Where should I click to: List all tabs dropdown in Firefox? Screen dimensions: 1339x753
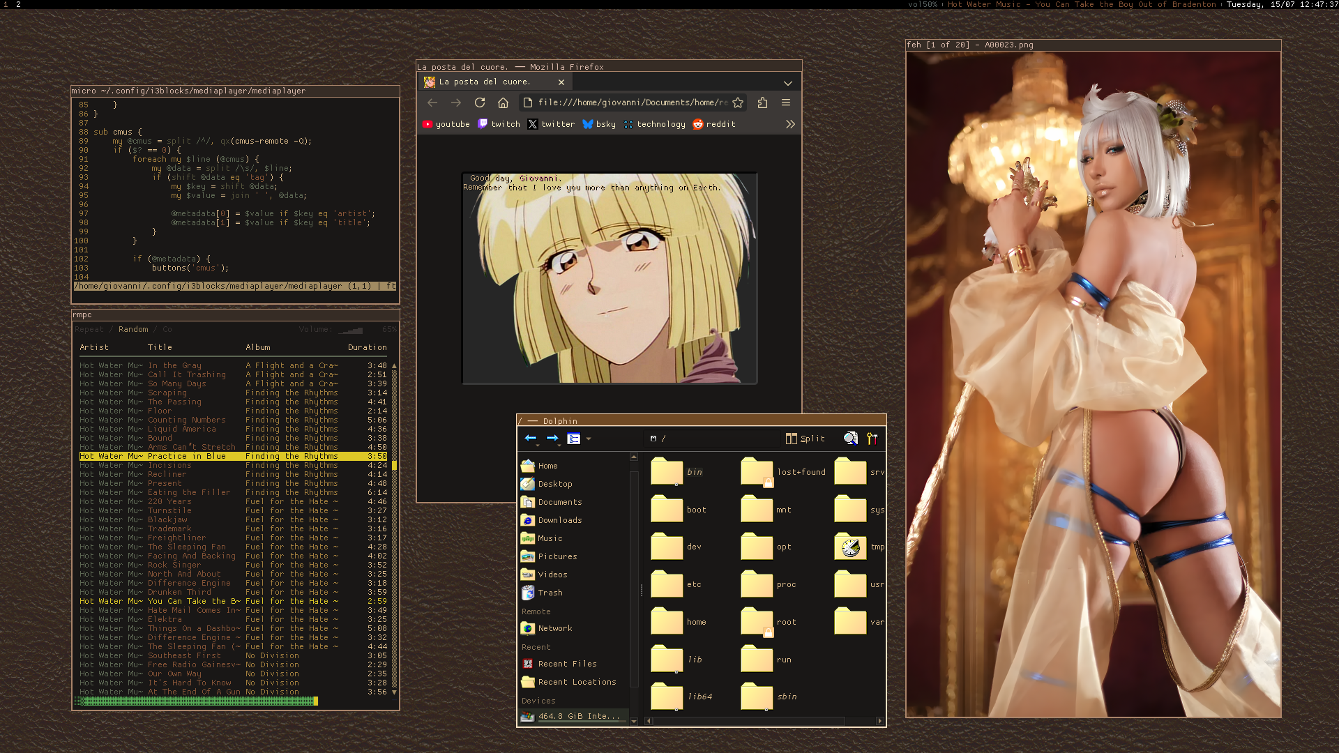[x=788, y=83]
